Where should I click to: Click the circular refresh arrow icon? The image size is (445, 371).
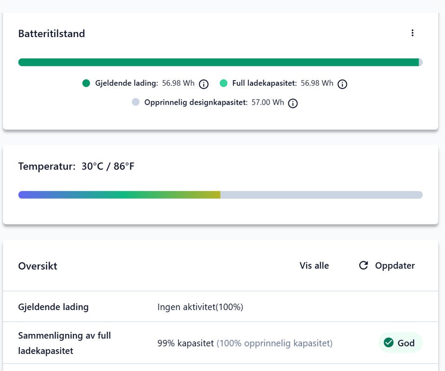[x=363, y=265]
